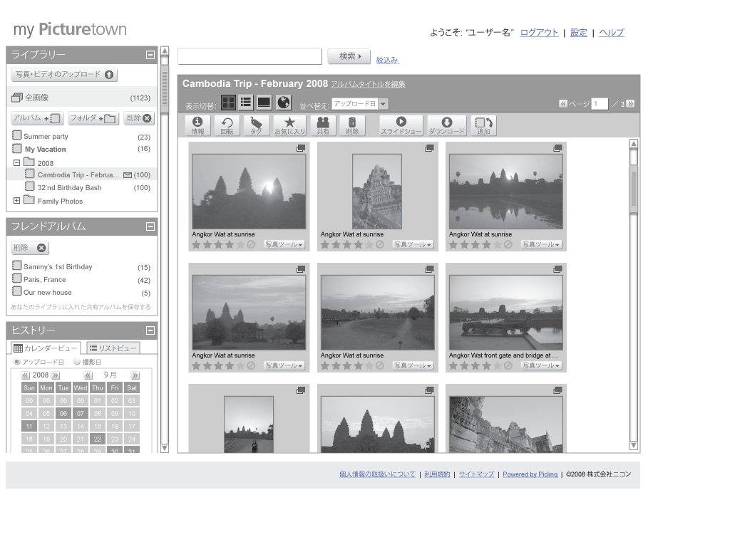Click 写真・ビデオのアップロード upload button
Image resolution: width=730 pixels, height=547 pixels.
pyautogui.click(x=64, y=74)
